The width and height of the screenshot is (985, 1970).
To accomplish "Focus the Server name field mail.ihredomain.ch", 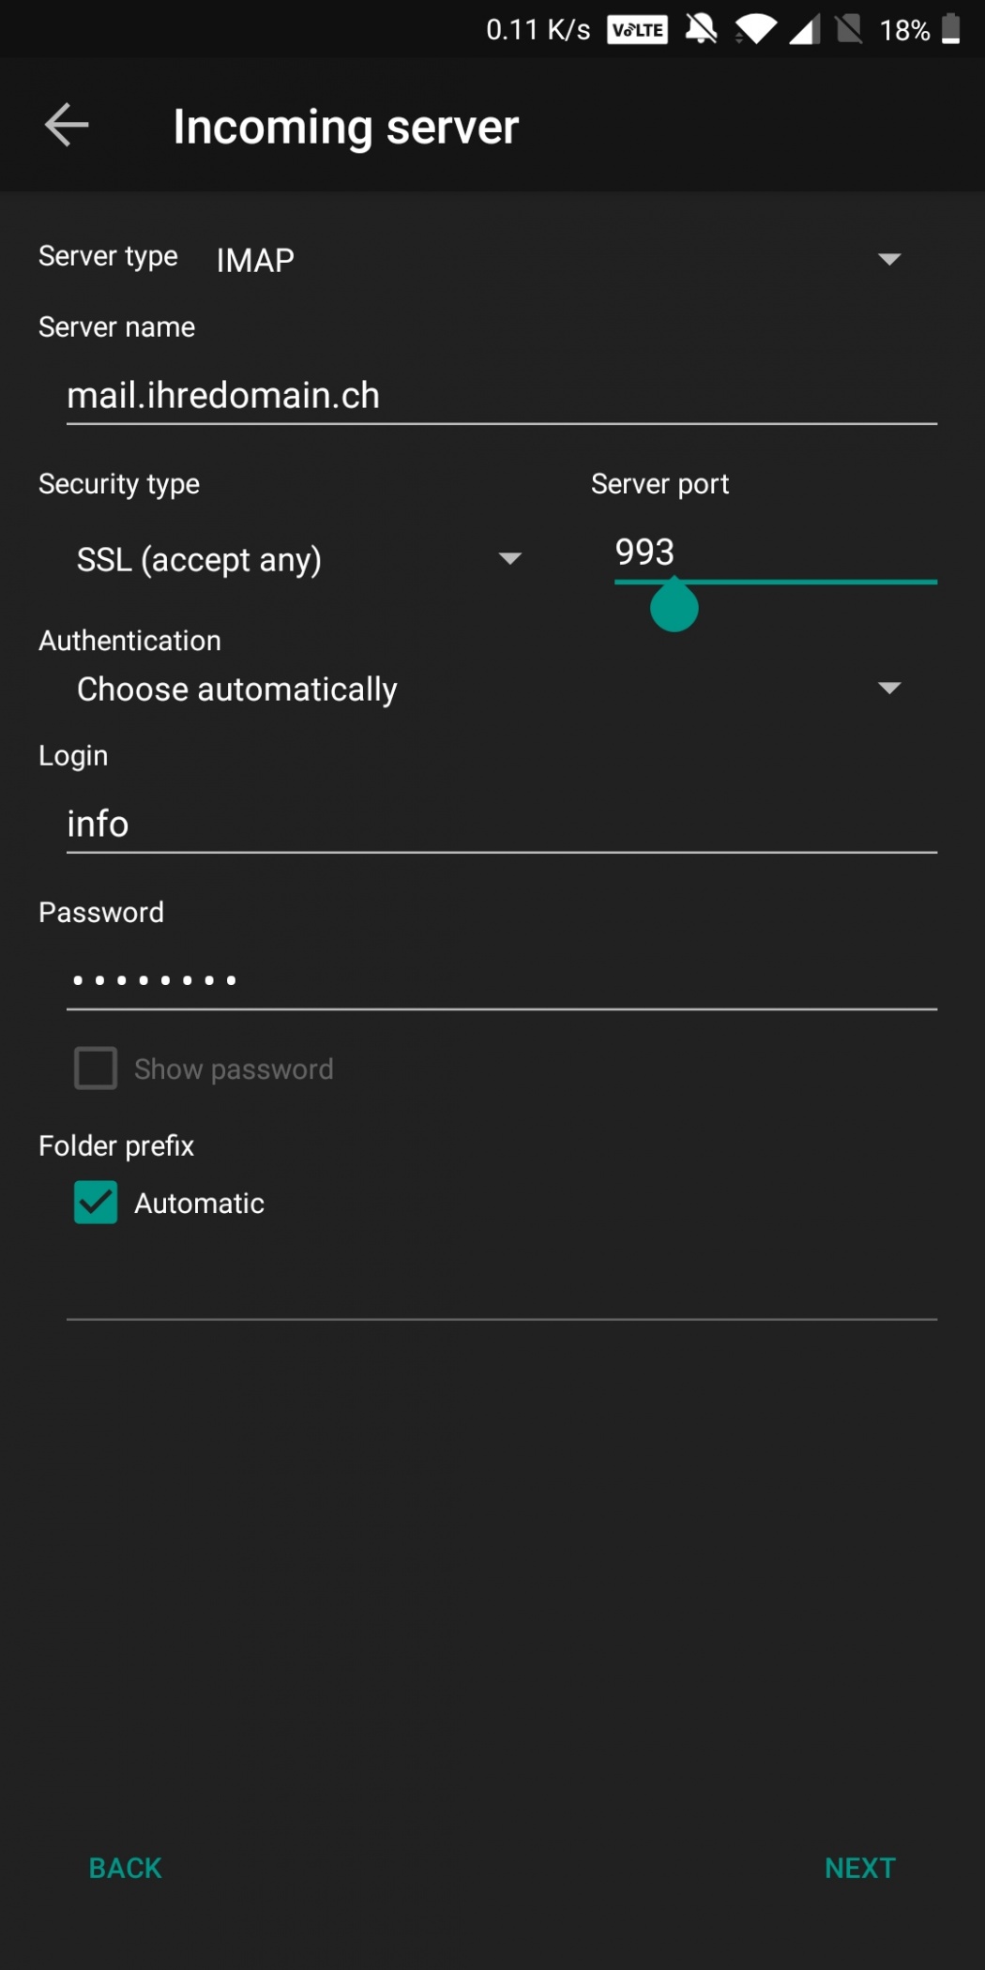I will click(x=501, y=396).
